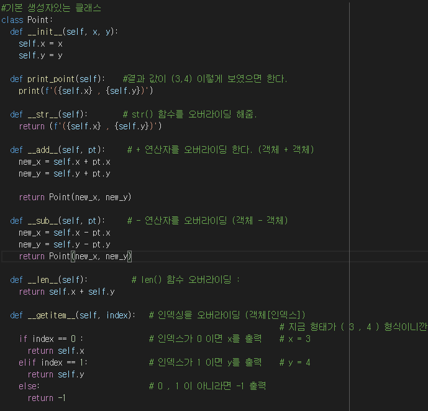Click comment '# + 연산자를 오버라이딩 한다. (객체 + 객체)'
428x411 pixels.
tap(221, 150)
